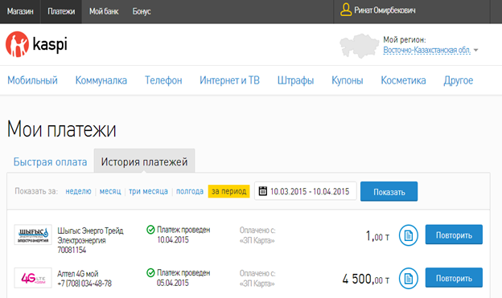Open receipt icon for Шыгыс Энерго Трейд payment

(x=408, y=235)
